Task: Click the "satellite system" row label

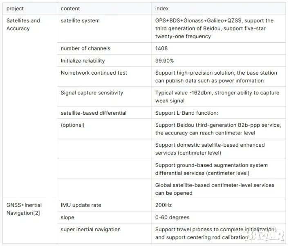Action: [x=80, y=20]
